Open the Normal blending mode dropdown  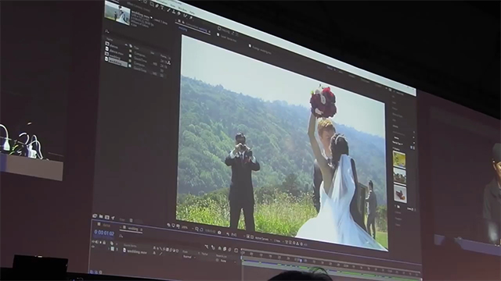tap(189, 257)
